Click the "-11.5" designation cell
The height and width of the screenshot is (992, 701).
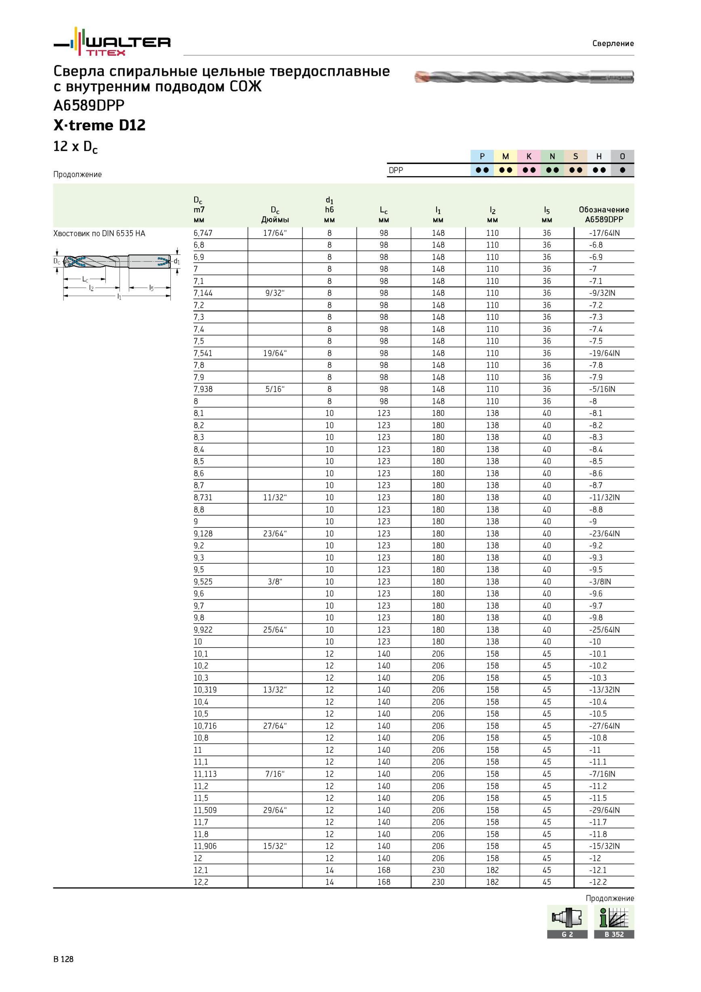(x=598, y=799)
